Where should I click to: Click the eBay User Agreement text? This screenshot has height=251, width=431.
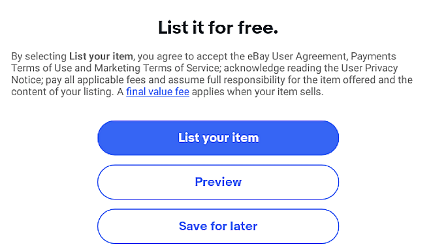(x=296, y=56)
